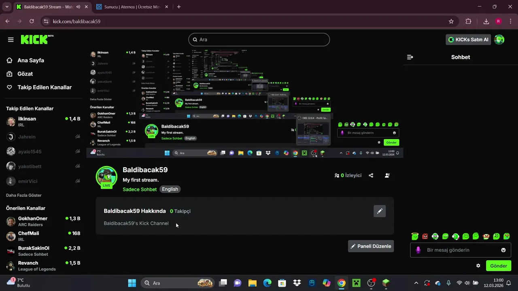Toggle taskbar microphone tray icon
The height and width of the screenshot is (291, 518).
click(x=448, y=283)
